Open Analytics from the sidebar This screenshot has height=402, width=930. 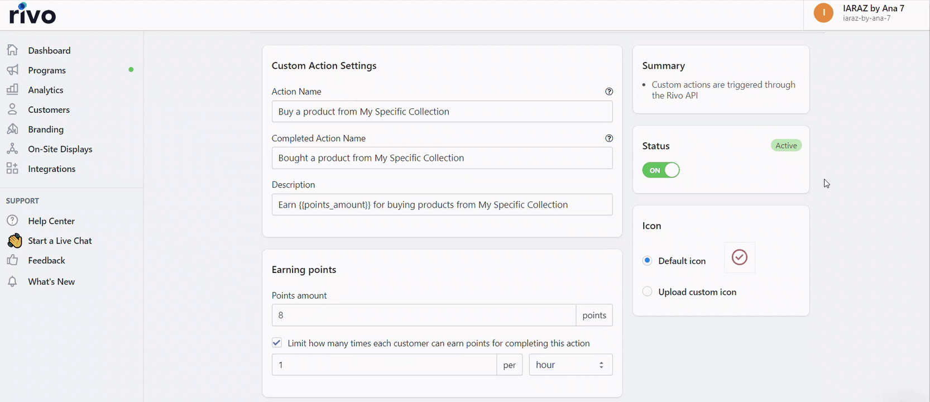[46, 90]
